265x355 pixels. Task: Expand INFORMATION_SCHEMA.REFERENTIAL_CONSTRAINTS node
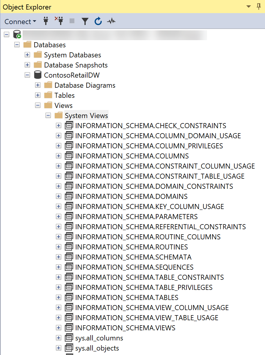pos(59,227)
